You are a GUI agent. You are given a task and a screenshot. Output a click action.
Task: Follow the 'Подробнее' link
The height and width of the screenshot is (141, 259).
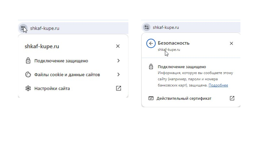(218, 85)
